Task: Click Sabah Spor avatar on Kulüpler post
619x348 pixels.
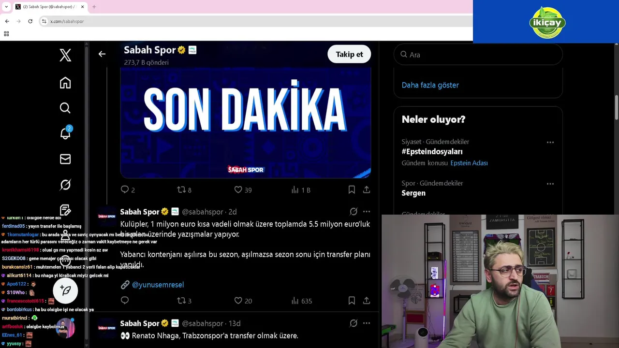Action: click(x=106, y=216)
